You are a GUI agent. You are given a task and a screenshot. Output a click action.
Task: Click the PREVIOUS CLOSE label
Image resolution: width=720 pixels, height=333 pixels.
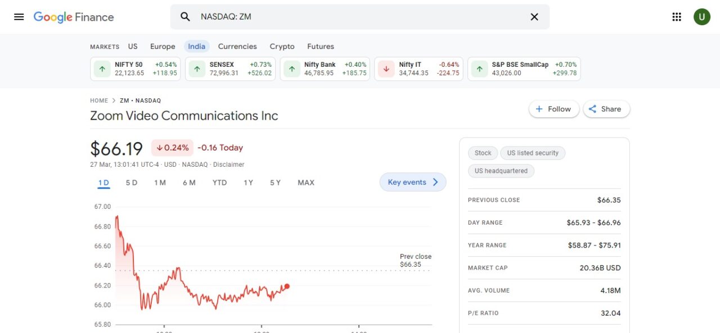pos(494,200)
